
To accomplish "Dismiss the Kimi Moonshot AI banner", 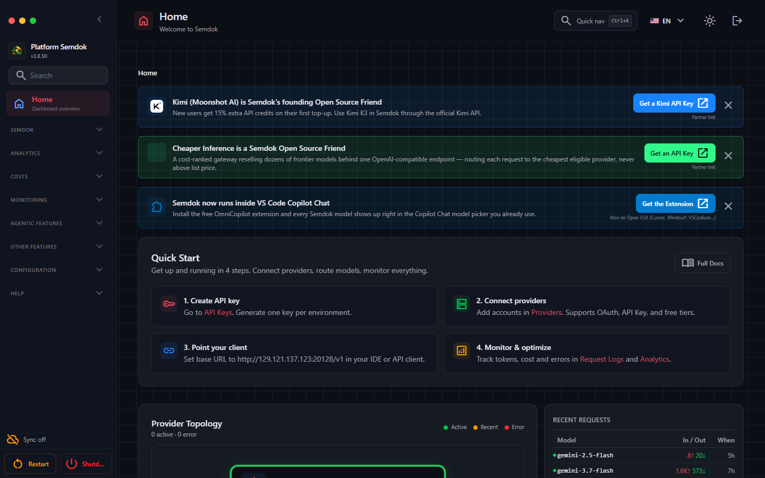I will point(728,105).
